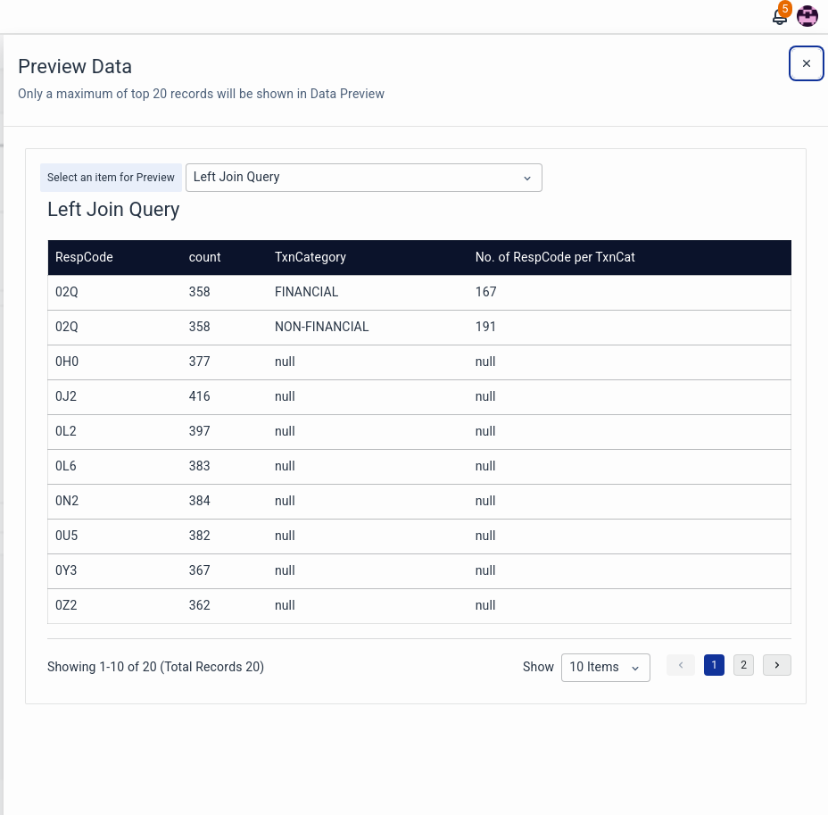This screenshot has width=828, height=815.
Task: Select page 2 in pagination
Action: pyautogui.click(x=743, y=665)
